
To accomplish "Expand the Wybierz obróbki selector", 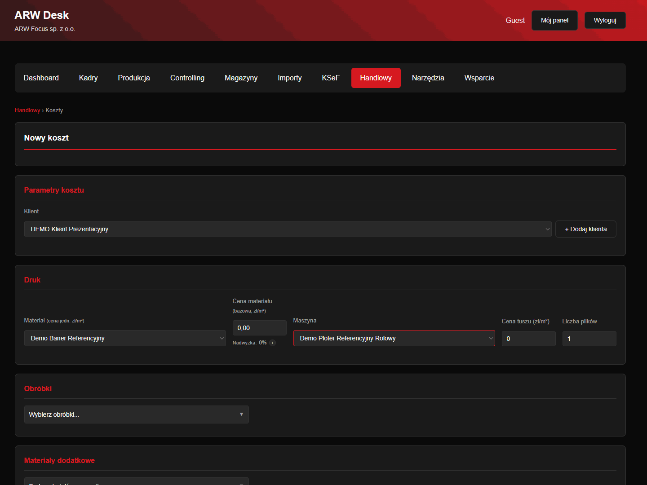I will click(x=136, y=414).
